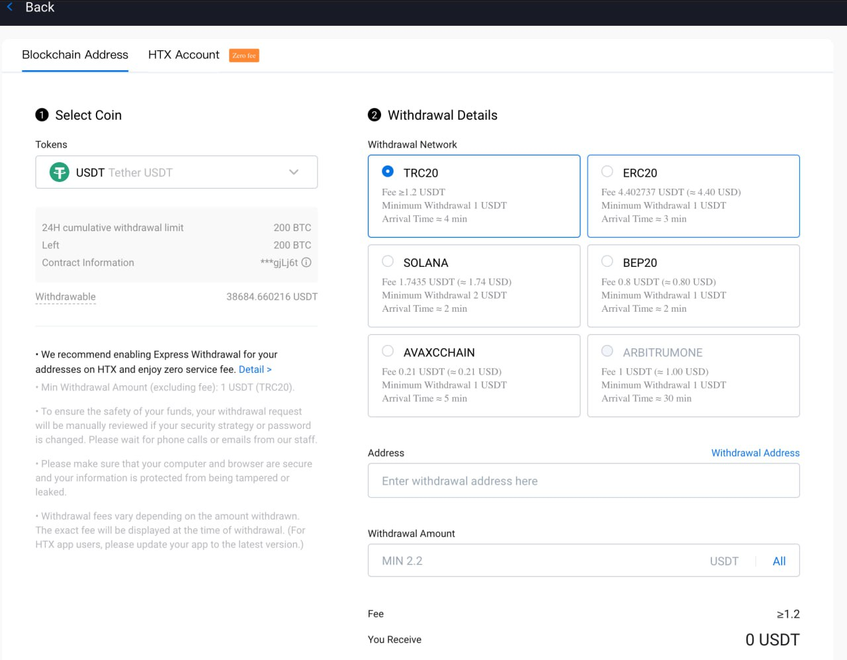Switch to Blockchain Address tab
This screenshot has height=660, width=847.
[75, 55]
